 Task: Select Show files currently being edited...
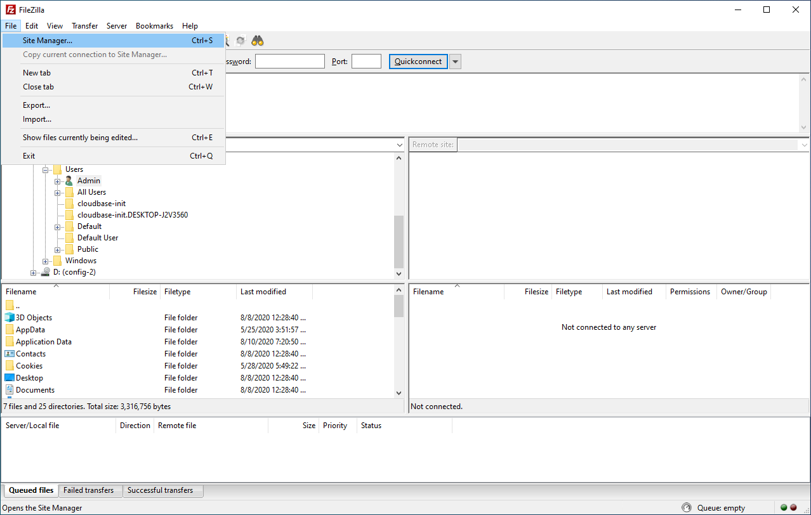(114, 138)
